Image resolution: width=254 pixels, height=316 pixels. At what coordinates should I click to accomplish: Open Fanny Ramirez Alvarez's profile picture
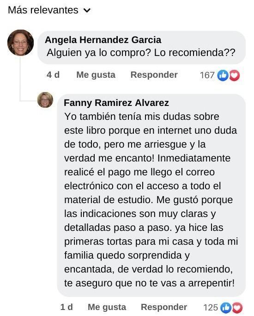point(45,100)
